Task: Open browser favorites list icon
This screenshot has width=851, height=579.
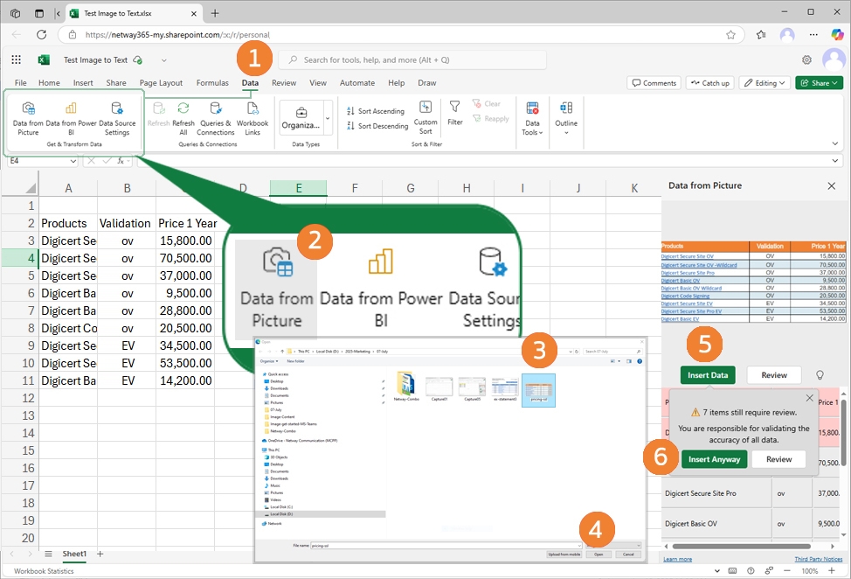Action: coord(761,35)
